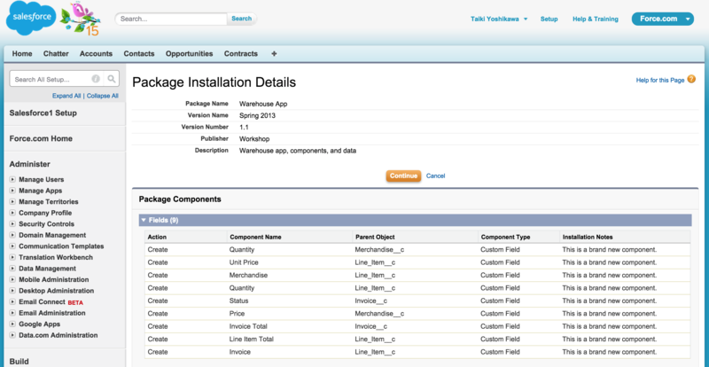Click the Warehouse App package name value
This screenshot has height=367, width=709.
pyautogui.click(x=263, y=104)
